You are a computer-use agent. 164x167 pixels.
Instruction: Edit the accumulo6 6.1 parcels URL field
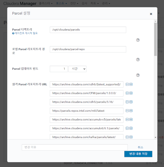click(86, 128)
